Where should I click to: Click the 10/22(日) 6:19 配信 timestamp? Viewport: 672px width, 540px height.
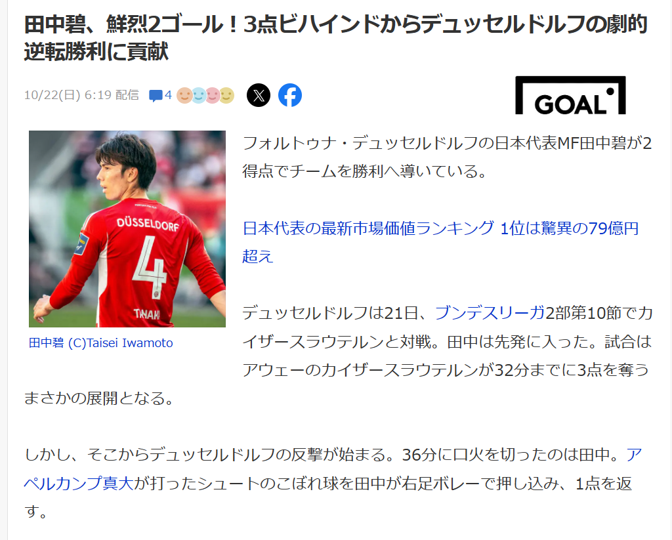[81, 94]
